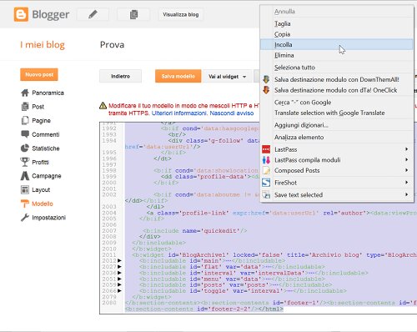Click the Commenti speech bubble icon
This screenshot has height=332, width=417.
[x=25, y=134]
